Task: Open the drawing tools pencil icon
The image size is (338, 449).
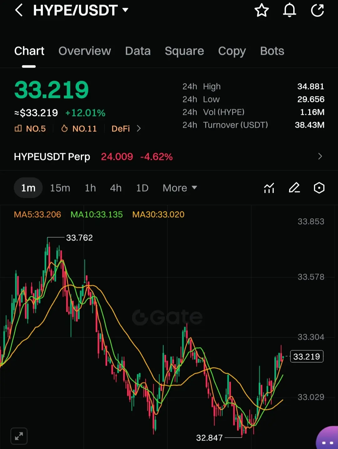Action: click(x=294, y=188)
